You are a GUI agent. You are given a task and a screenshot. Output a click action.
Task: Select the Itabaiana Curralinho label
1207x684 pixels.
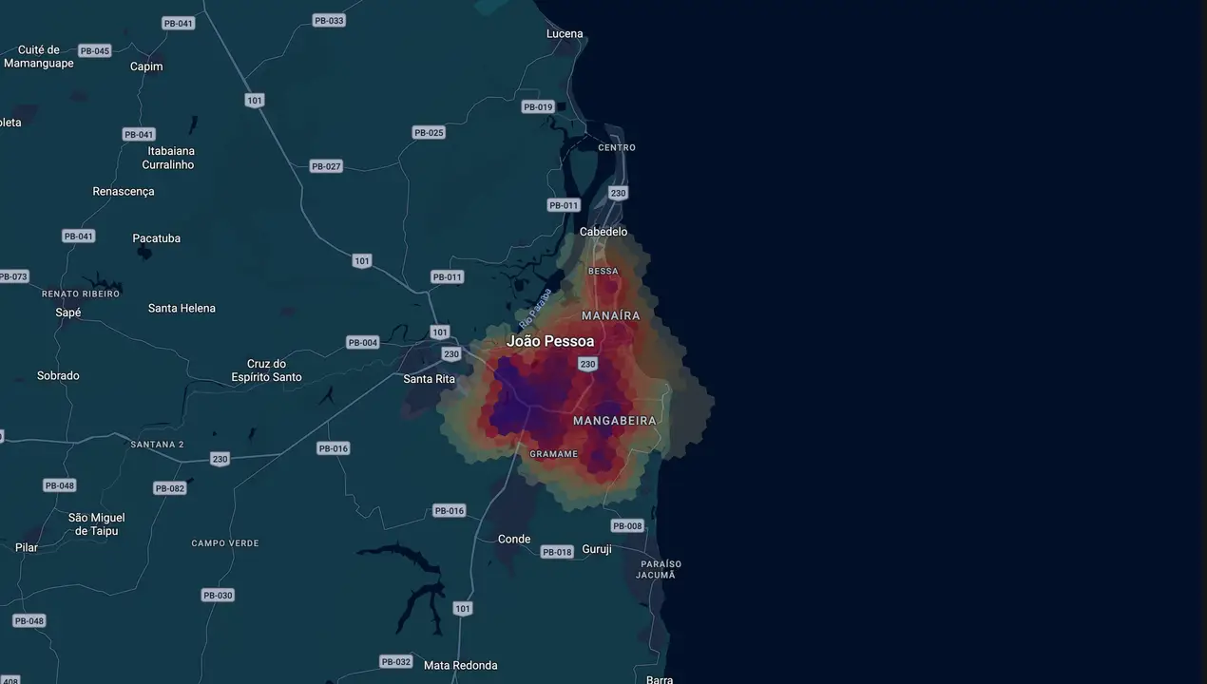click(168, 158)
